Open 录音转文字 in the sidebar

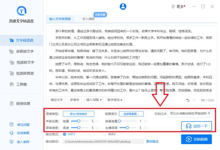coord(22,51)
